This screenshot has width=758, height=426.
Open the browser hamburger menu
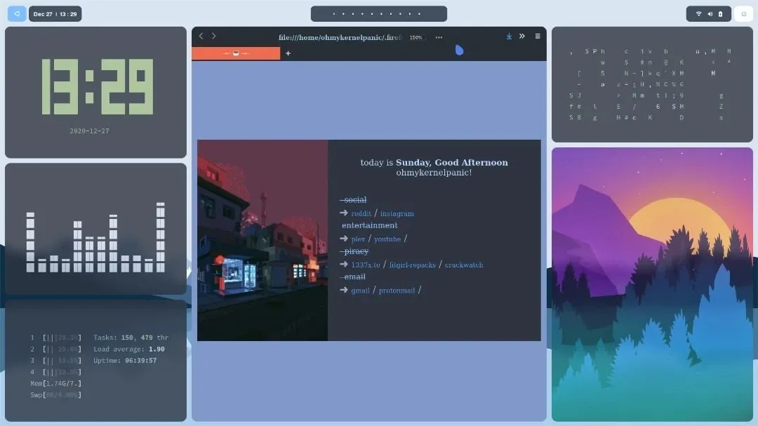coord(538,36)
